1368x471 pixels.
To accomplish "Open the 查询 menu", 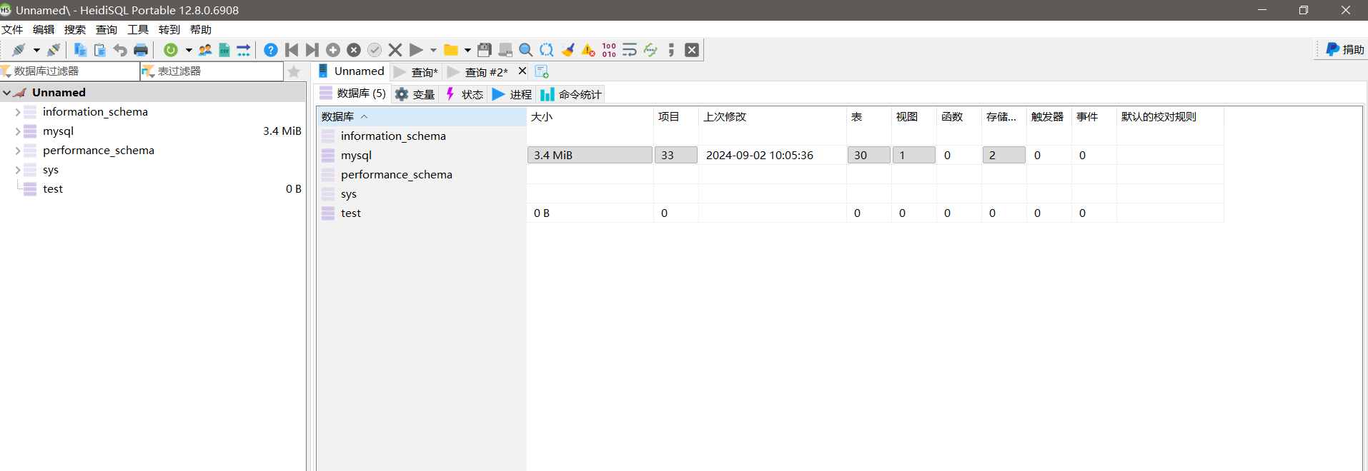I will point(106,29).
